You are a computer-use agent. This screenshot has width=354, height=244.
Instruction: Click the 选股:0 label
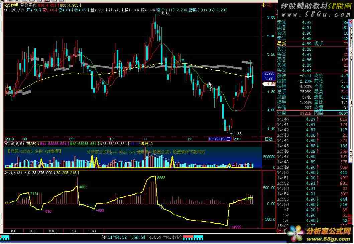pyautogui.click(x=147, y=144)
